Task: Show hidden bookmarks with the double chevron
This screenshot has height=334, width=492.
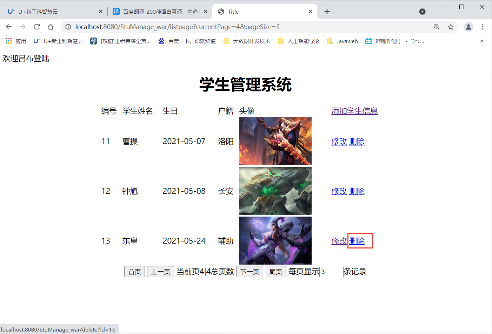Action: (482, 41)
